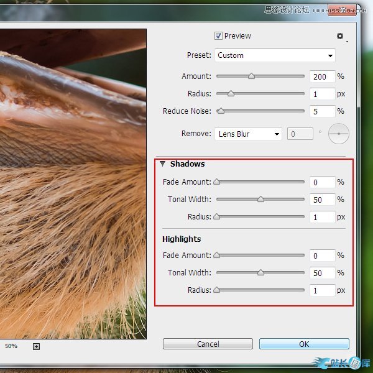This screenshot has height=373, width=373.
Task: Click the OK button
Action: pyautogui.click(x=304, y=344)
